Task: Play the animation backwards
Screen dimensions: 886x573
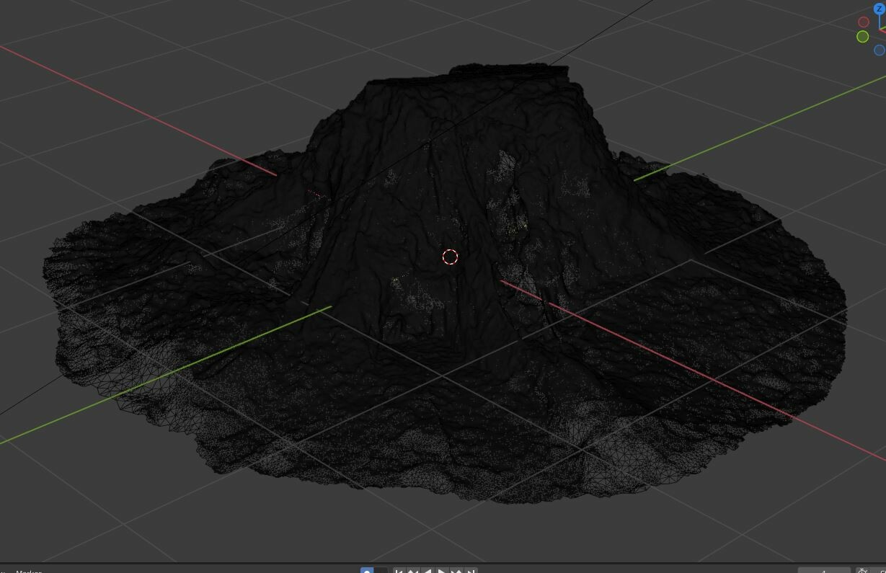Action: coord(428,570)
